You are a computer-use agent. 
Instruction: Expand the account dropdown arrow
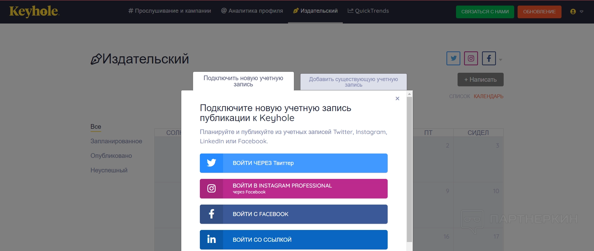coord(582,11)
